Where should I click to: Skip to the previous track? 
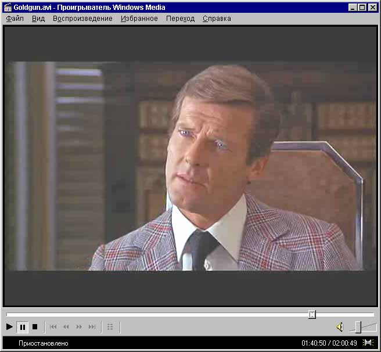click(53, 327)
